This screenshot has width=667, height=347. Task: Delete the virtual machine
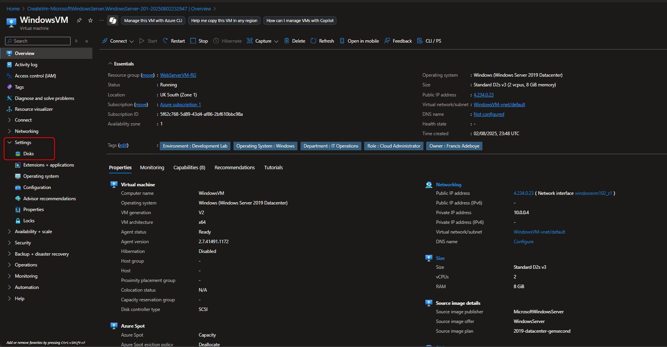(x=295, y=41)
